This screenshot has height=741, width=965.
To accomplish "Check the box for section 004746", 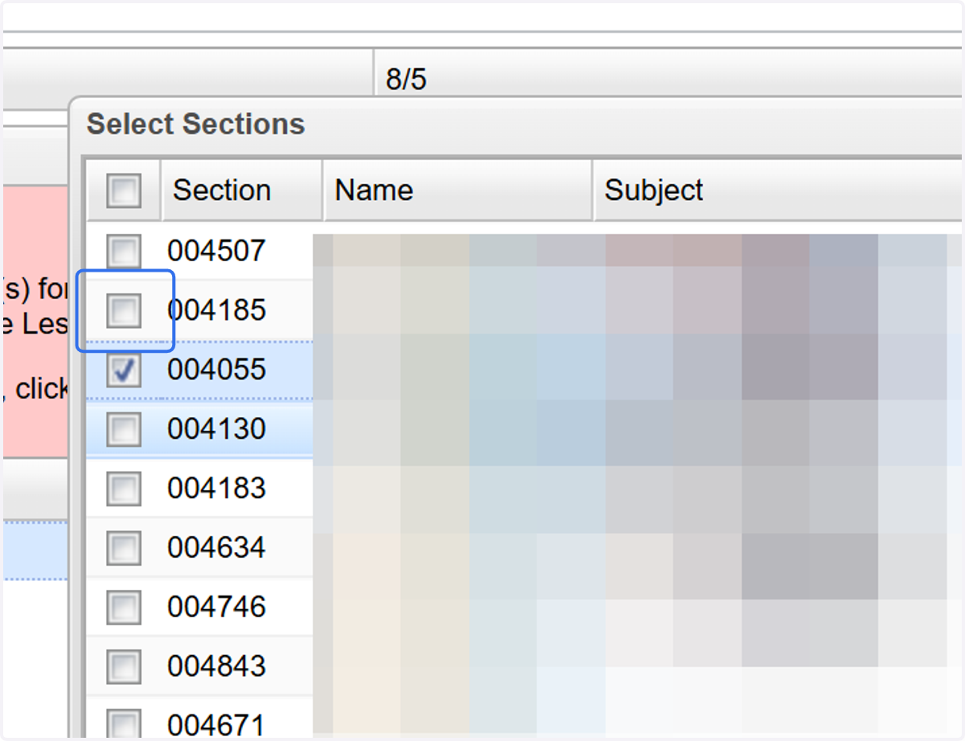I will 124,608.
